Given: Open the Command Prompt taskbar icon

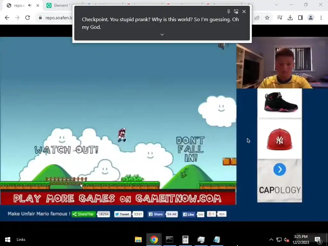Looking at the screenshot, I should pyautogui.click(x=169, y=240).
